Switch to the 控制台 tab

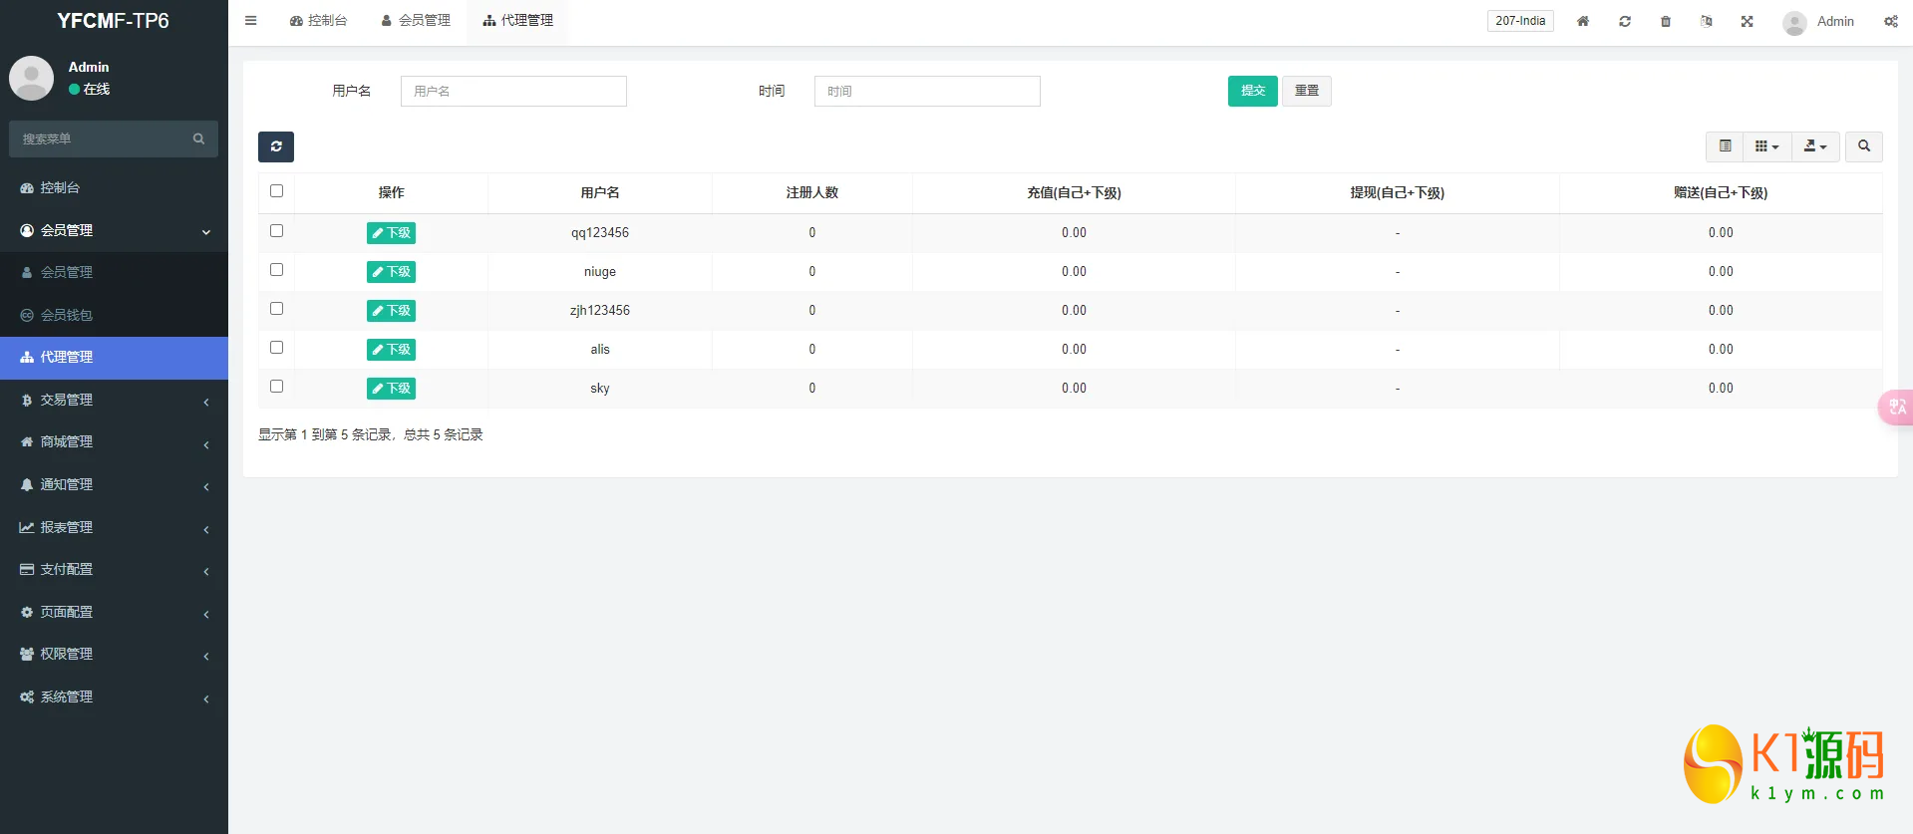(x=319, y=21)
